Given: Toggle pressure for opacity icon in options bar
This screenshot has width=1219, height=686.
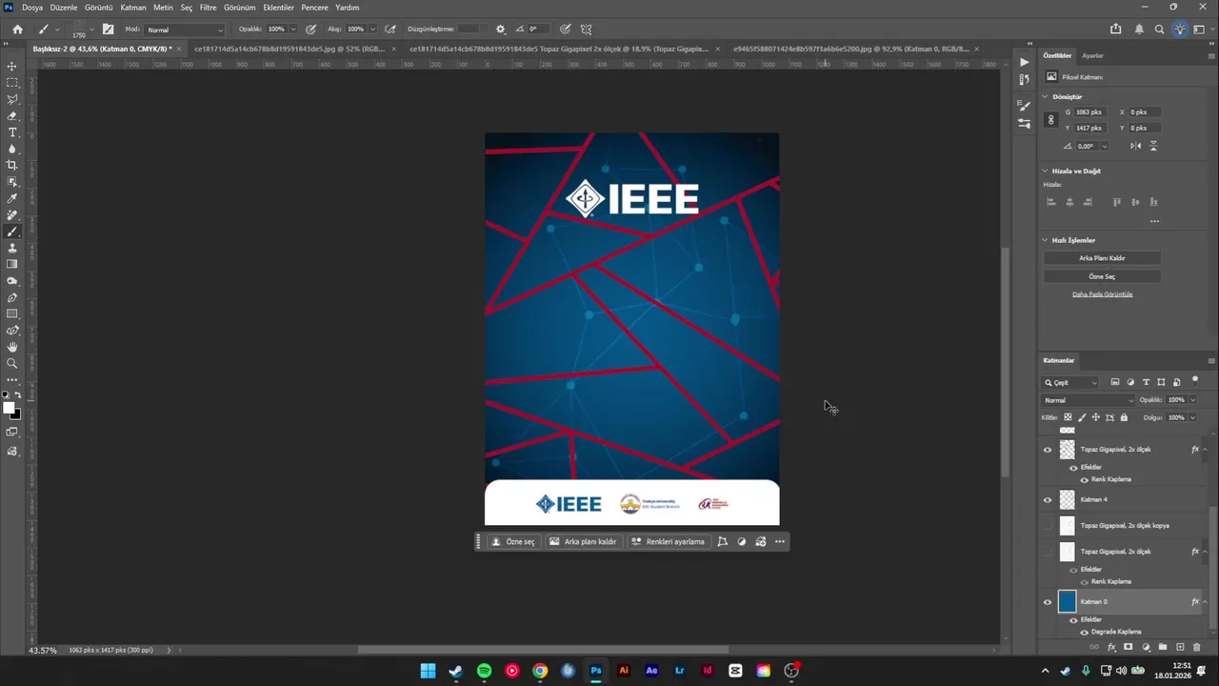Looking at the screenshot, I should tap(310, 30).
